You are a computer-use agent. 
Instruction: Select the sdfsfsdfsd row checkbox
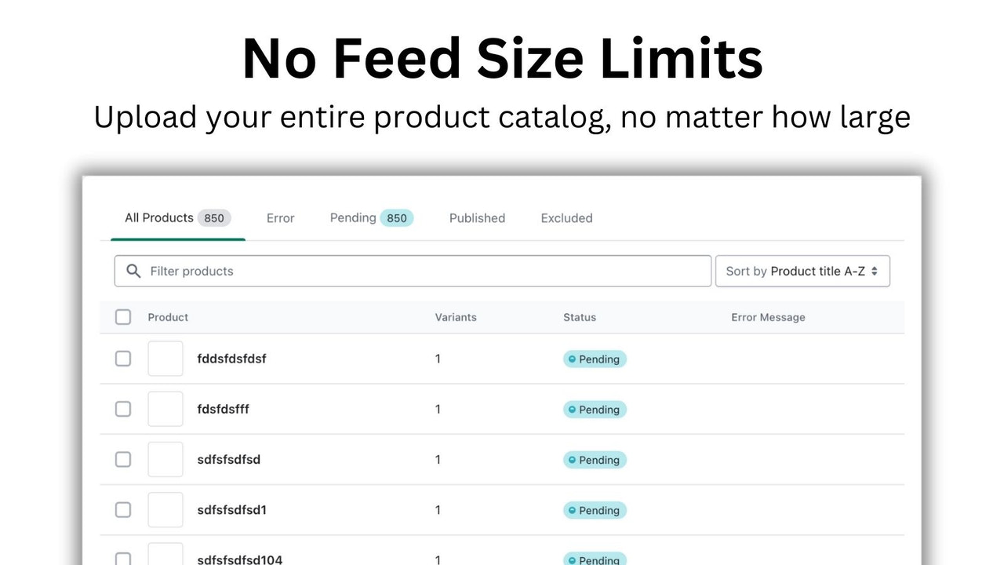(123, 460)
